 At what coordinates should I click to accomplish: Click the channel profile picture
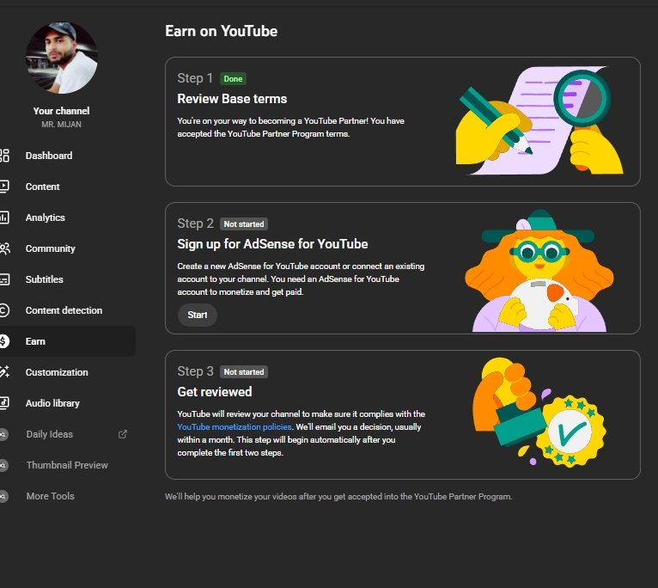[62, 58]
